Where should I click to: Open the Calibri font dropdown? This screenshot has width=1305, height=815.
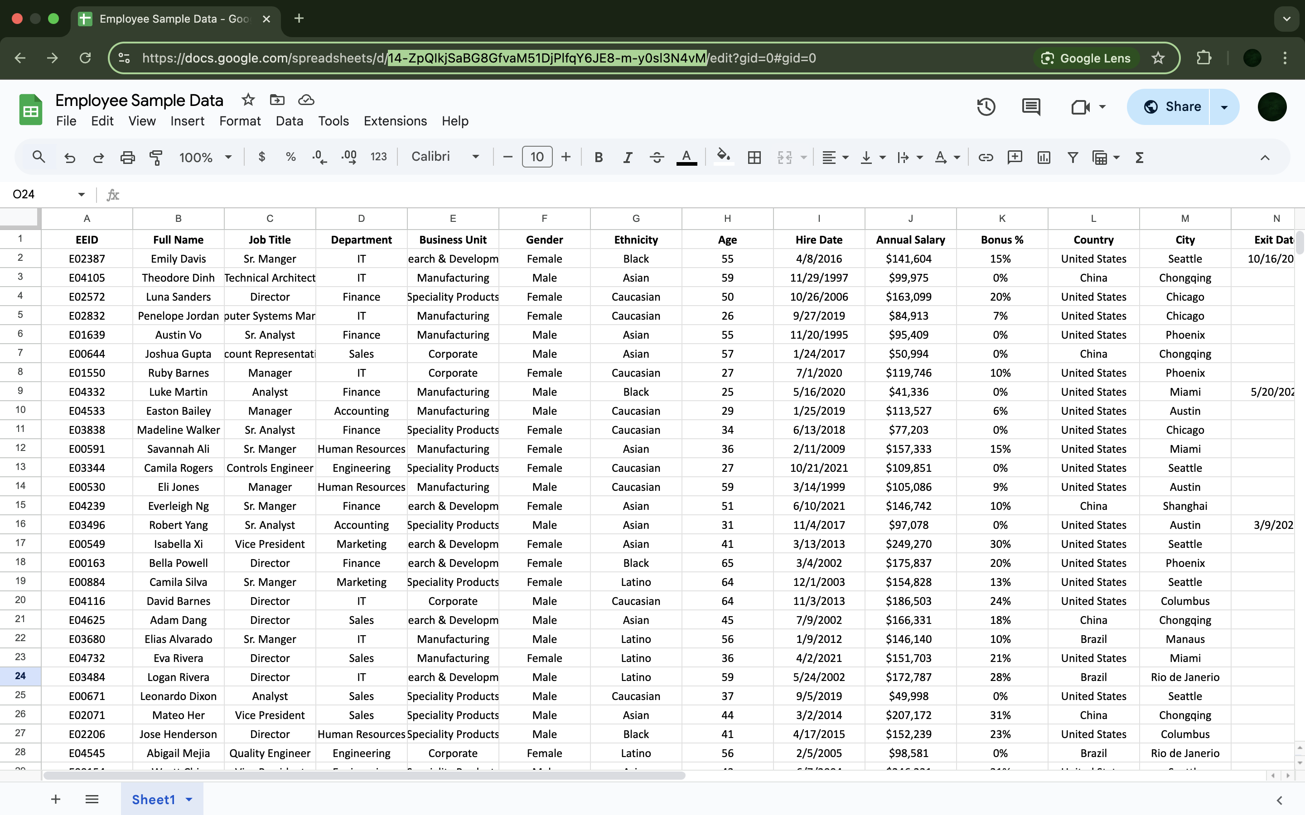point(445,157)
